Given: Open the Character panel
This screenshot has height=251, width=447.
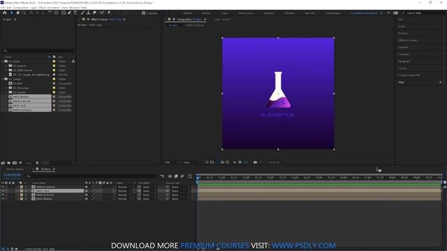Looking at the screenshot, I should tap(404, 54).
